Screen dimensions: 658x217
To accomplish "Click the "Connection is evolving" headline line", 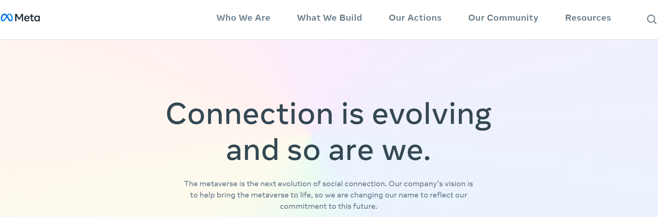I will point(328,114).
